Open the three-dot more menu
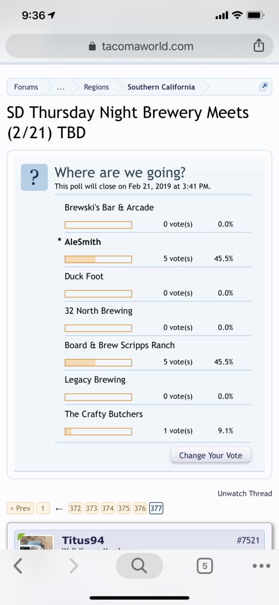Viewport: 279px width, 605px height. (261, 566)
